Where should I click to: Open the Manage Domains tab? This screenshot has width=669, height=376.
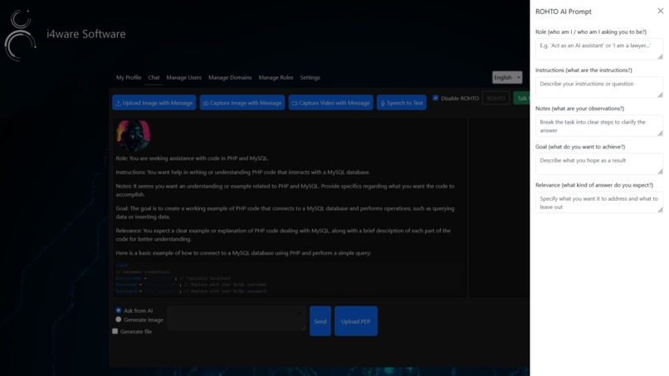tap(230, 78)
